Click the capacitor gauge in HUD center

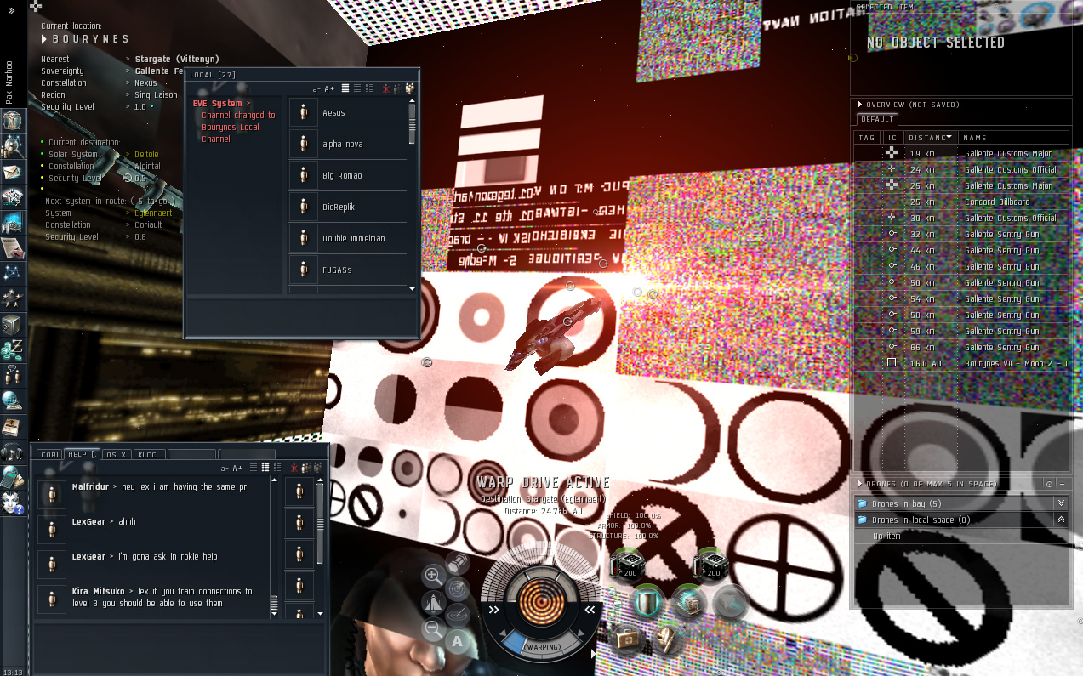[542, 600]
